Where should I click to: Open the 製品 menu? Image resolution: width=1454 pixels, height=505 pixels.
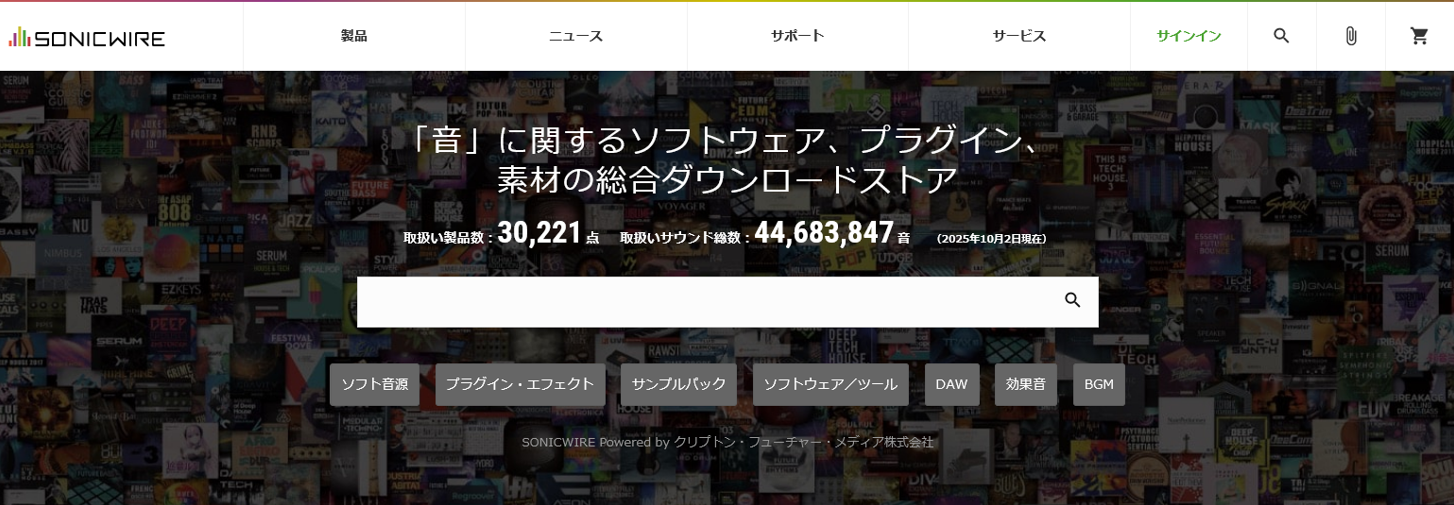pyautogui.click(x=353, y=36)
